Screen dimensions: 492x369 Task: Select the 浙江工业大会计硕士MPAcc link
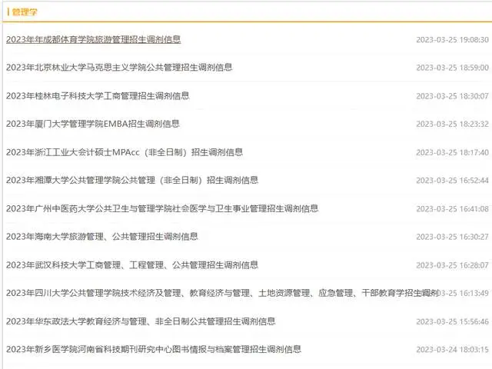click(x=124, y=152)
